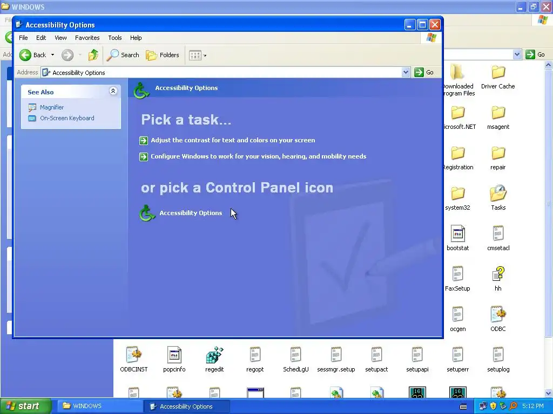Screen dimensions: 553x414
Task: Open the Back history dropdown arrow
Action: pyautogui.click(x=52, y=55)
